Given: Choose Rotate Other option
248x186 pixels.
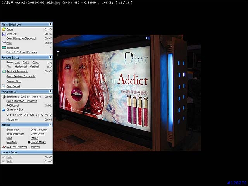Looking at the screenshot, I should pos(35,62).
